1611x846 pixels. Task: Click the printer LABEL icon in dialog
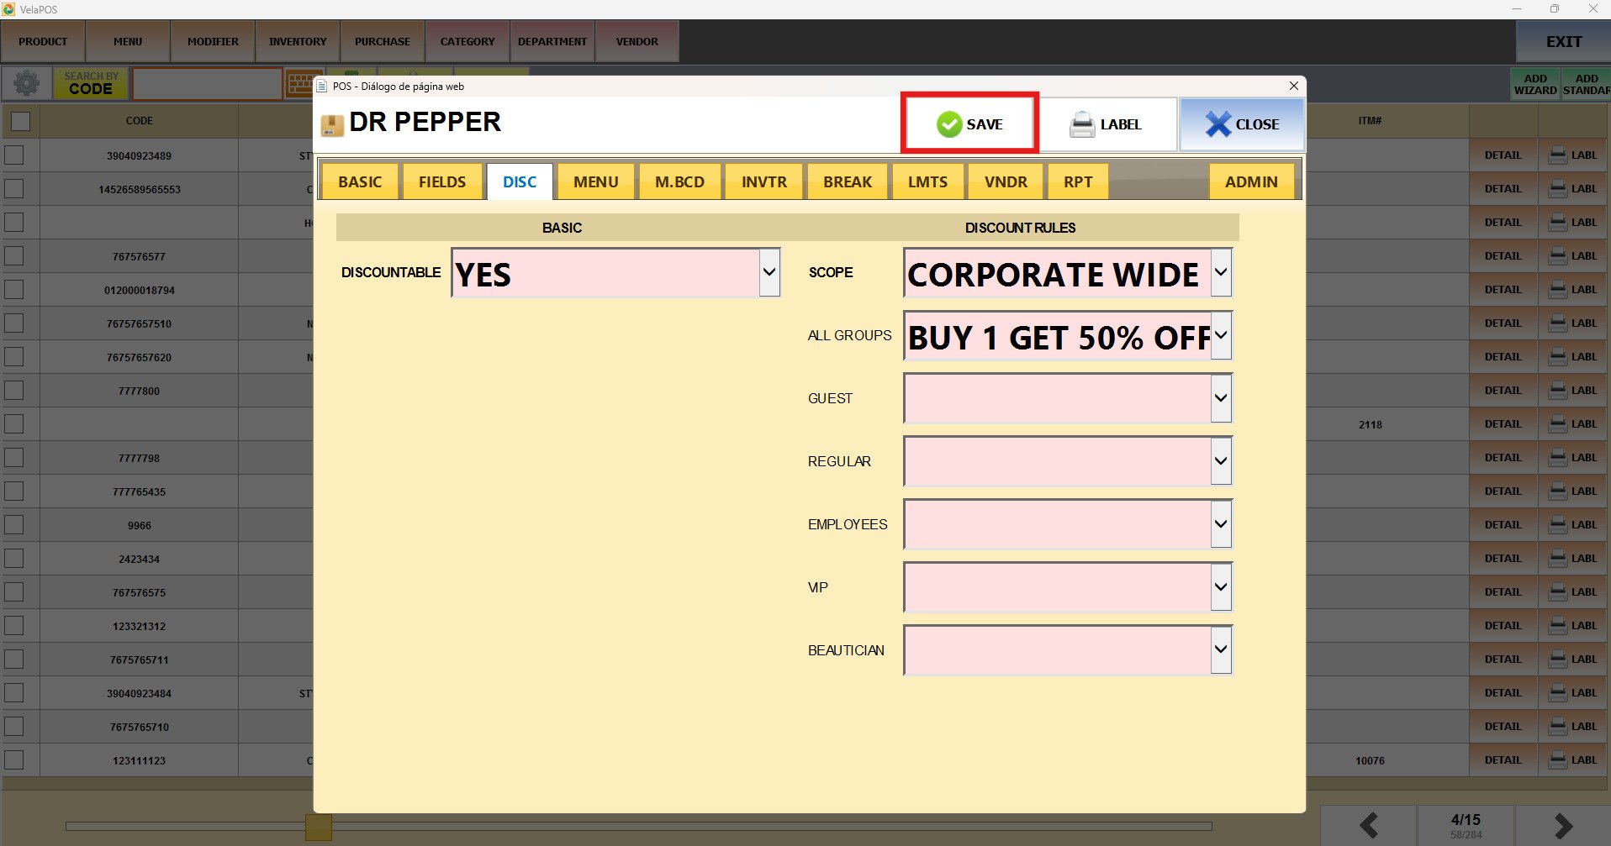[1081, 124]
